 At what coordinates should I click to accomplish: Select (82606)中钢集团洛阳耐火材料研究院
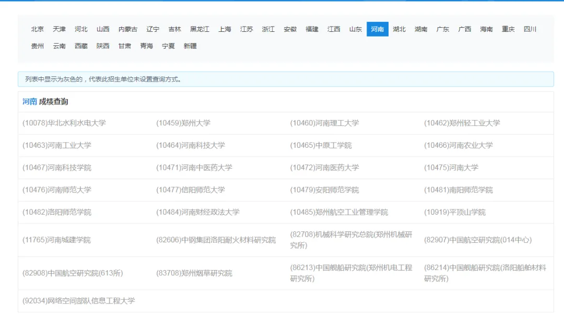(216, 240)
